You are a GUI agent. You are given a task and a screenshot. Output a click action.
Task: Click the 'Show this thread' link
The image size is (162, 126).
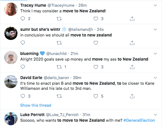pos(36,105)
